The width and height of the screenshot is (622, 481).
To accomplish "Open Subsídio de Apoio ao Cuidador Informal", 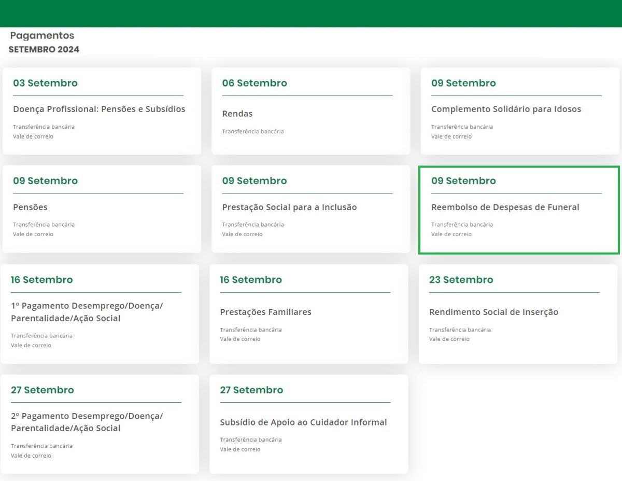I will click(303, 422).
